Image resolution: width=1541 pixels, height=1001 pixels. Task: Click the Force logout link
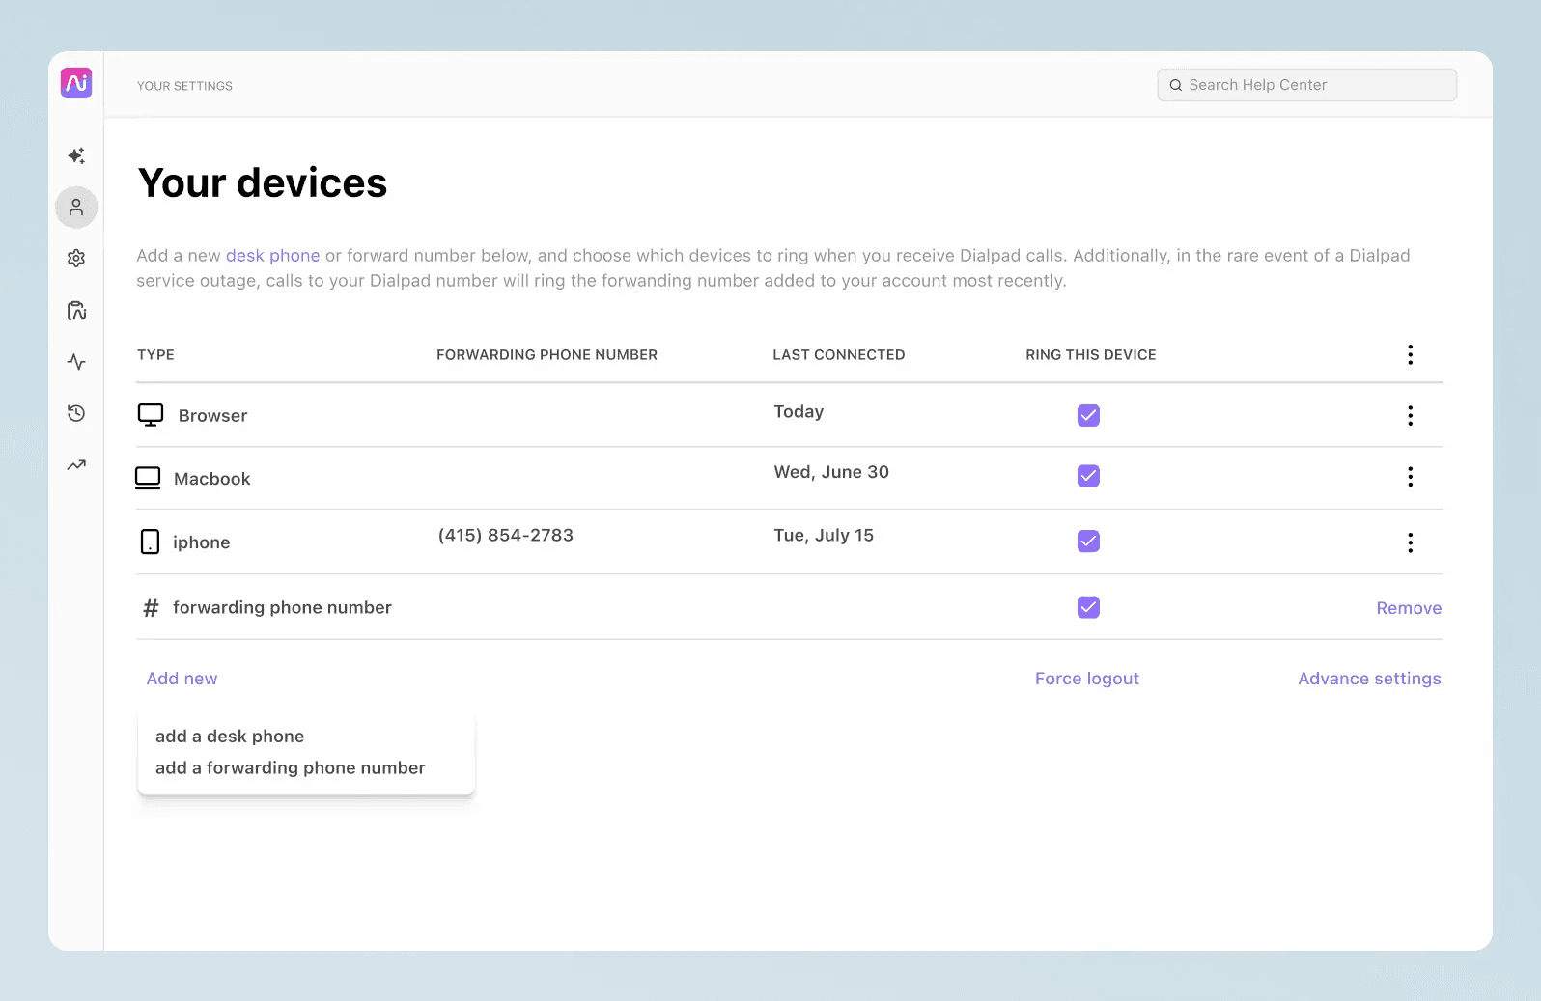[x=1086, y=679]
